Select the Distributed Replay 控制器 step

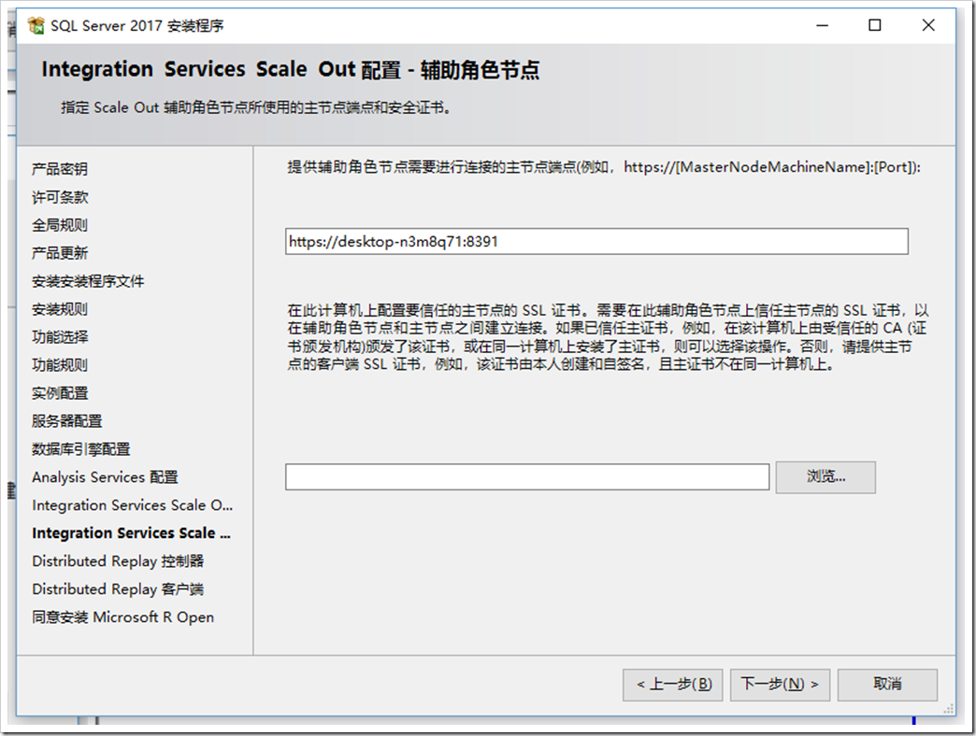click(x=118, y=561)
